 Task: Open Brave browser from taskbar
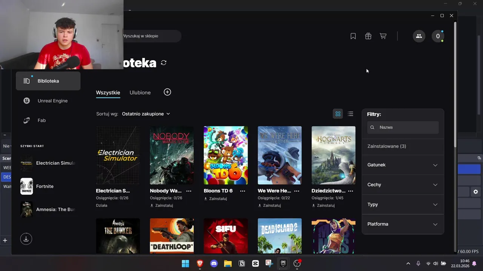200,263
